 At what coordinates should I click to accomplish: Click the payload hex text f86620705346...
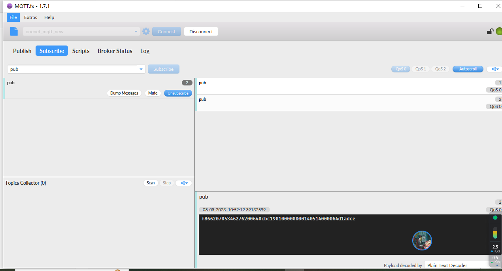[278, 219]
